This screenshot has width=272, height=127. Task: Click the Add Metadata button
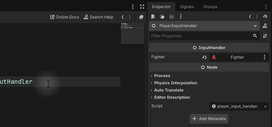point(209,119)
